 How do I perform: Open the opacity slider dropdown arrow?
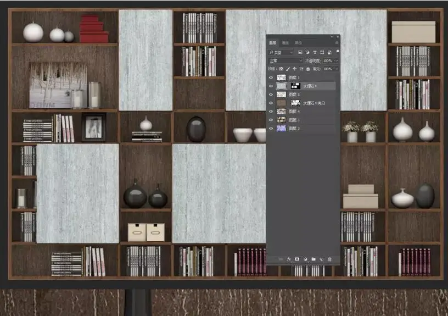tap(337, 60)
